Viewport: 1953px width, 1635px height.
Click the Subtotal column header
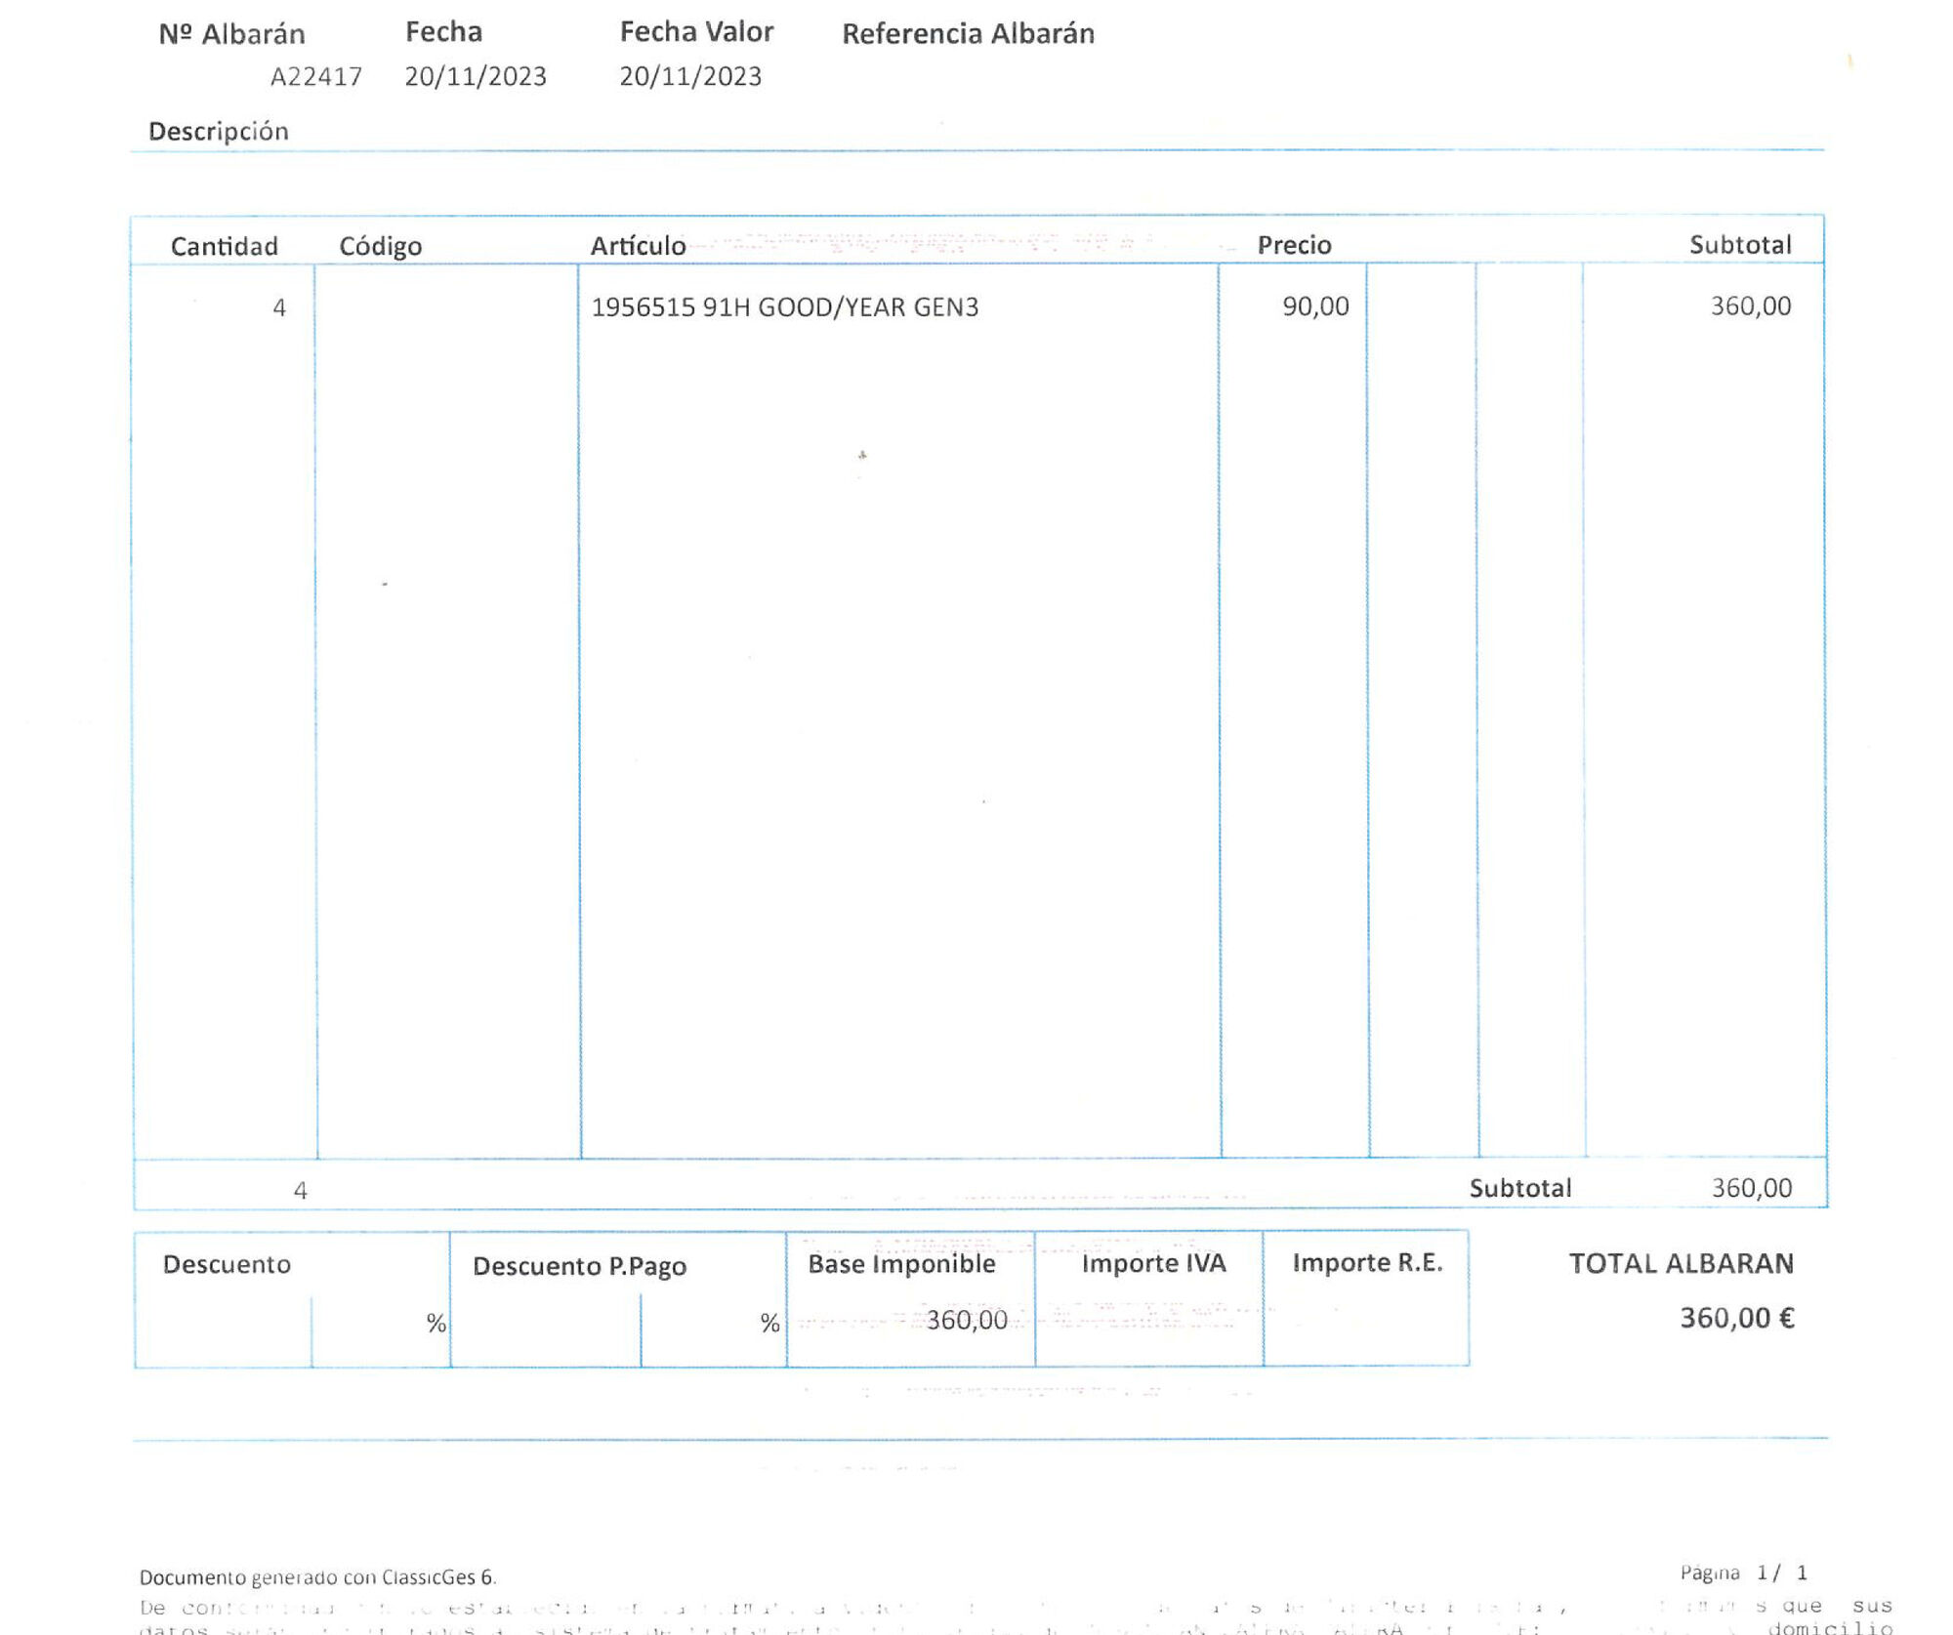tap(1740, 245)
